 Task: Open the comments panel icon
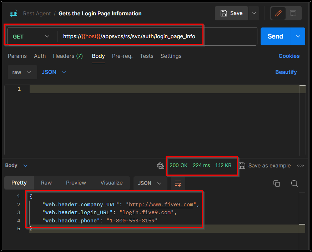coord(293,13)
